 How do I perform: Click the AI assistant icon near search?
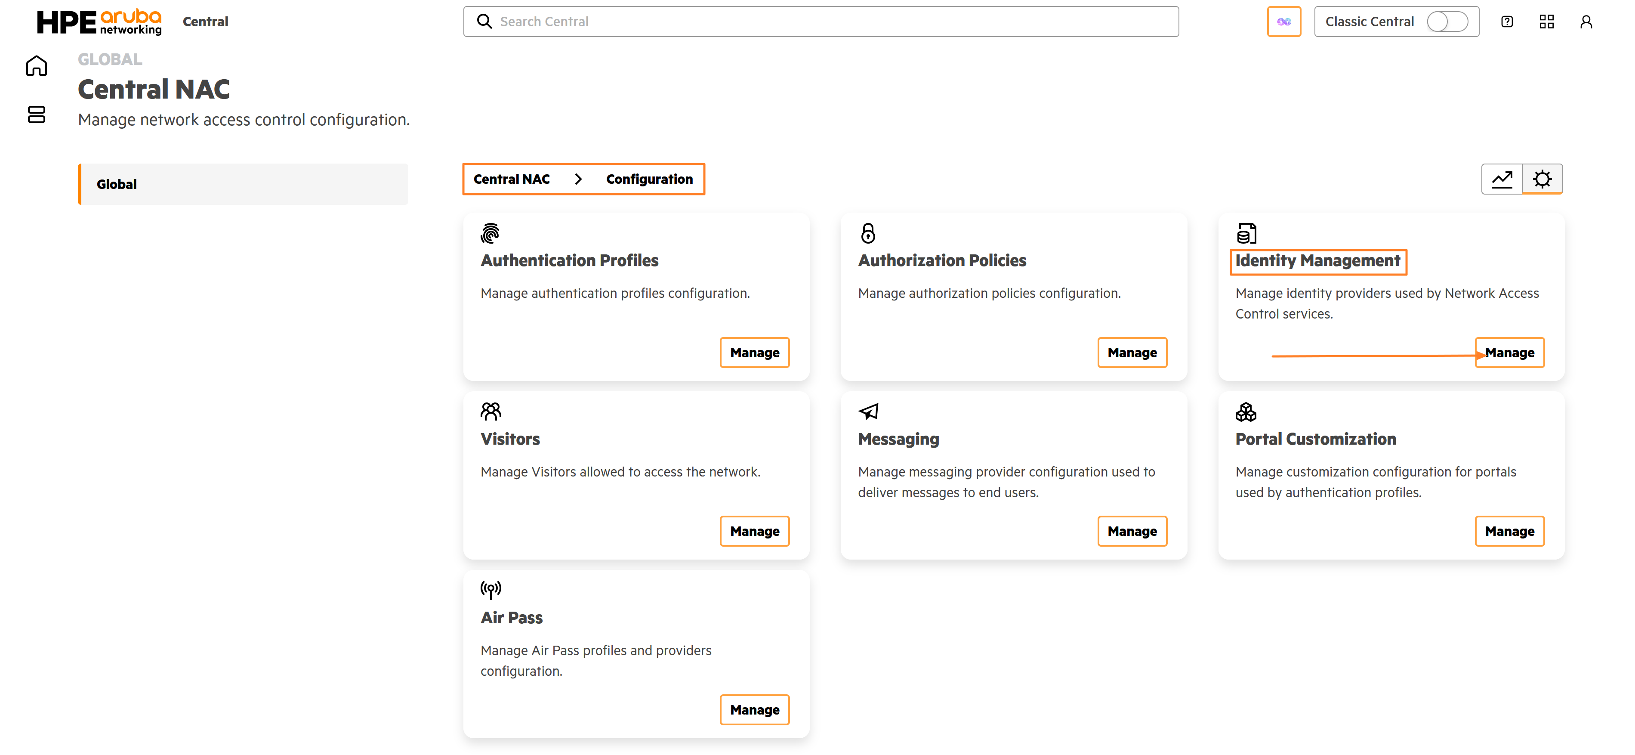(x=1283, y=22)
